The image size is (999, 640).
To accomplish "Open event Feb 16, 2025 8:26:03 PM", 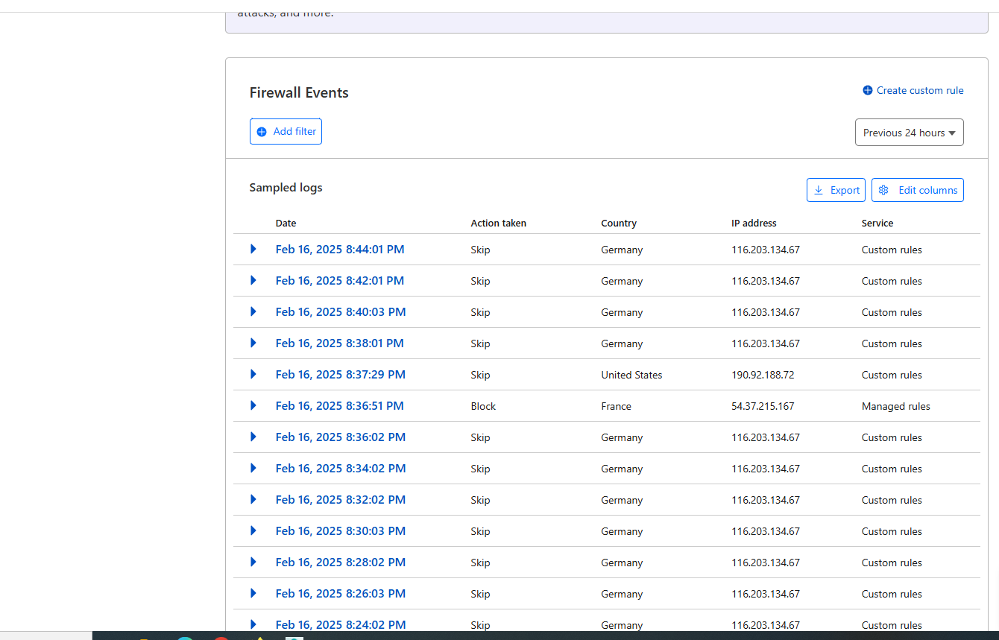I will click(341, 594).
